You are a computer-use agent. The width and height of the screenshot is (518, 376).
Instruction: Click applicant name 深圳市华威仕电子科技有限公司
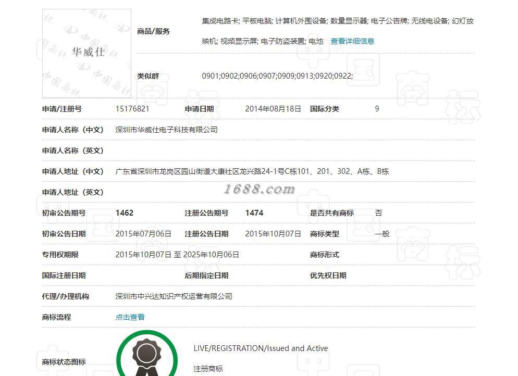(x=167, y=130)
